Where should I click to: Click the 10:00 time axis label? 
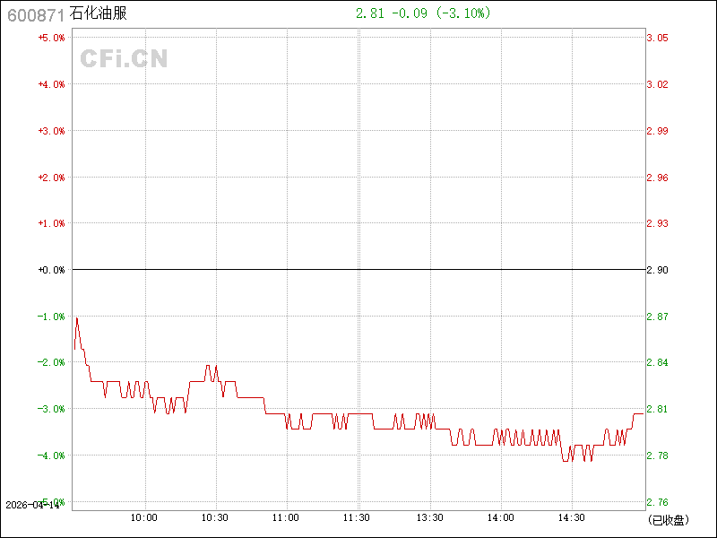[144, 517]
